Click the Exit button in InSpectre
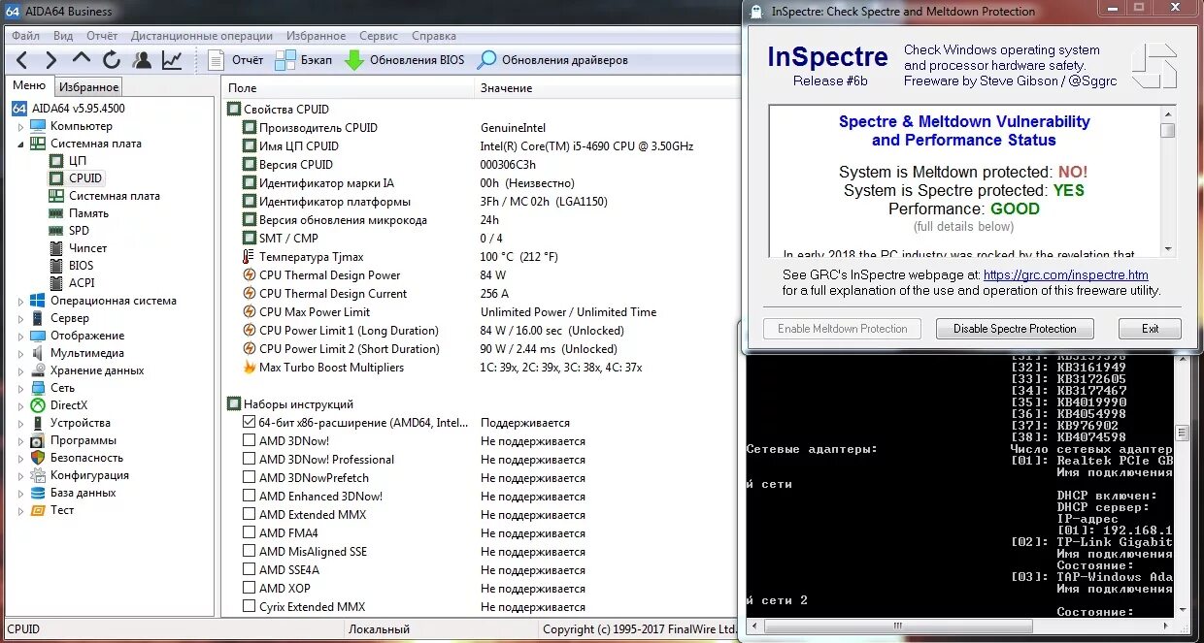The image size is (1204, 643). pyautogui.click(x=1150, y=329)
